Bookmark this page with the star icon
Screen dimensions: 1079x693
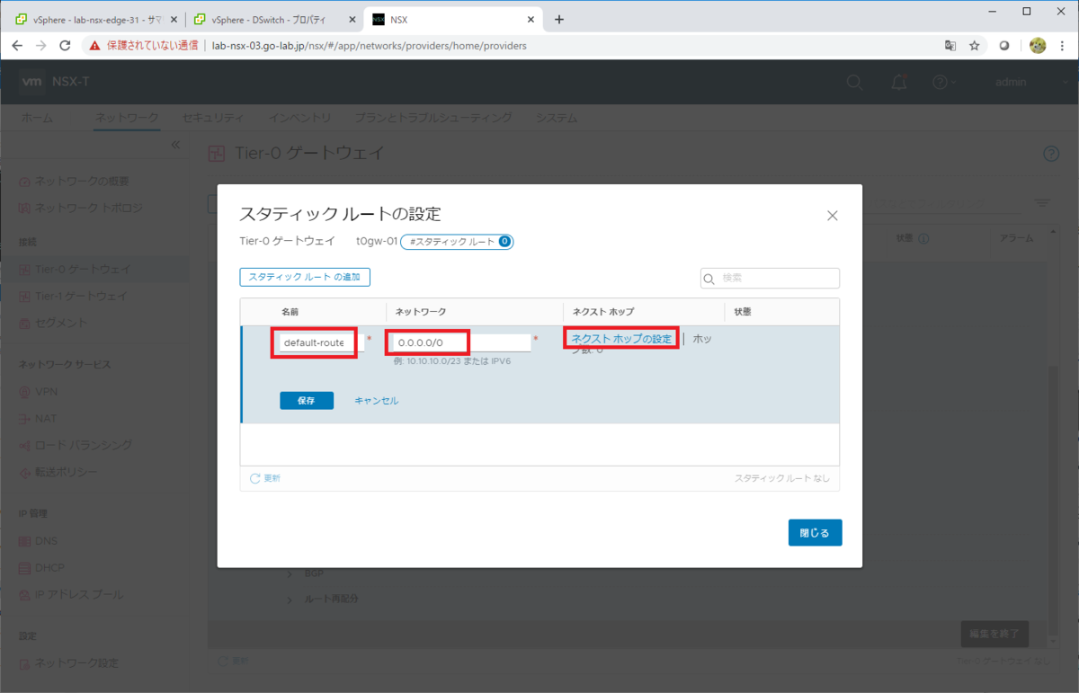(975, 45)
